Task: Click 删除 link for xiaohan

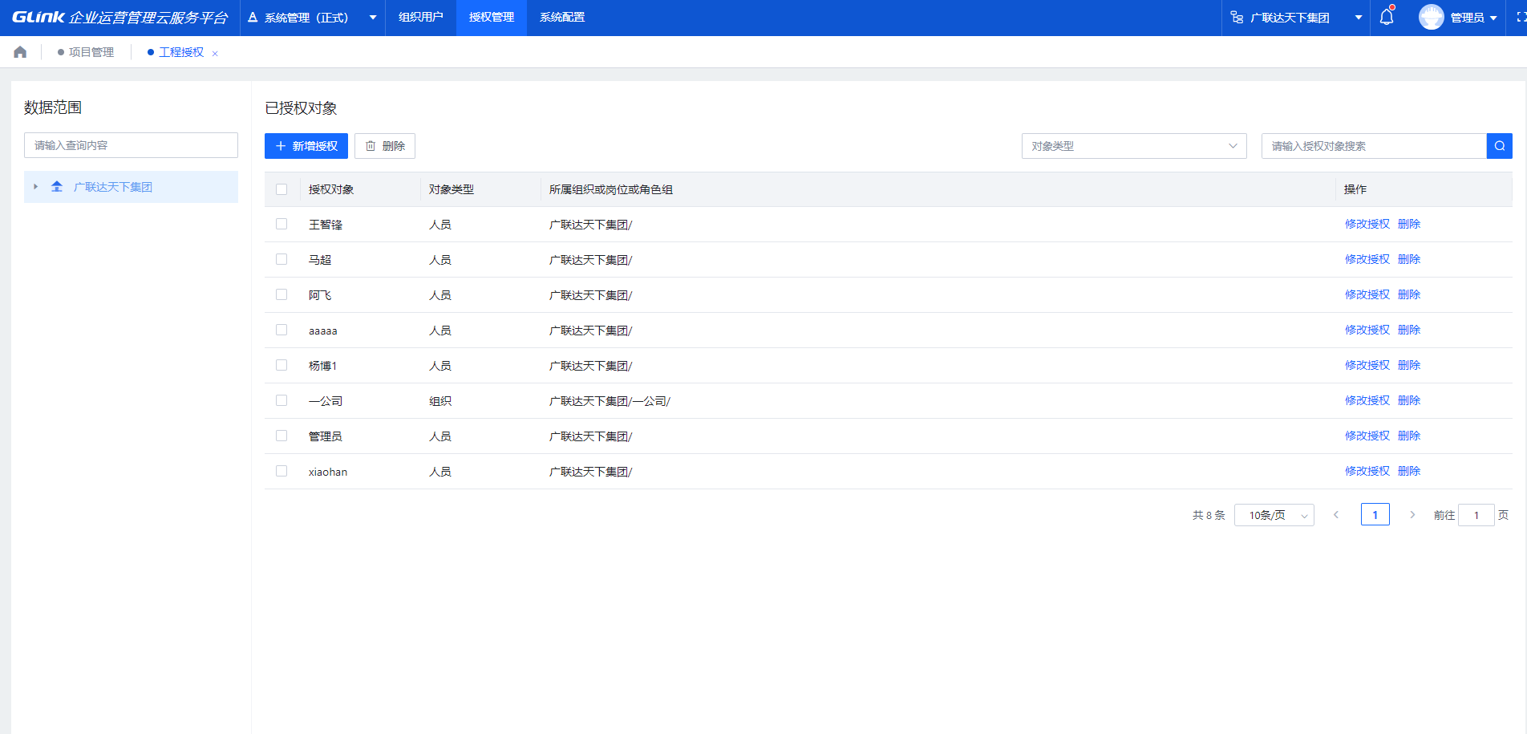Action: pyautogui.click(x=1409, y=471)
